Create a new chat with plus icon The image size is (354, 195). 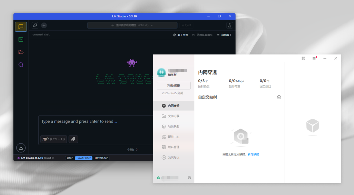coord(44,25)
